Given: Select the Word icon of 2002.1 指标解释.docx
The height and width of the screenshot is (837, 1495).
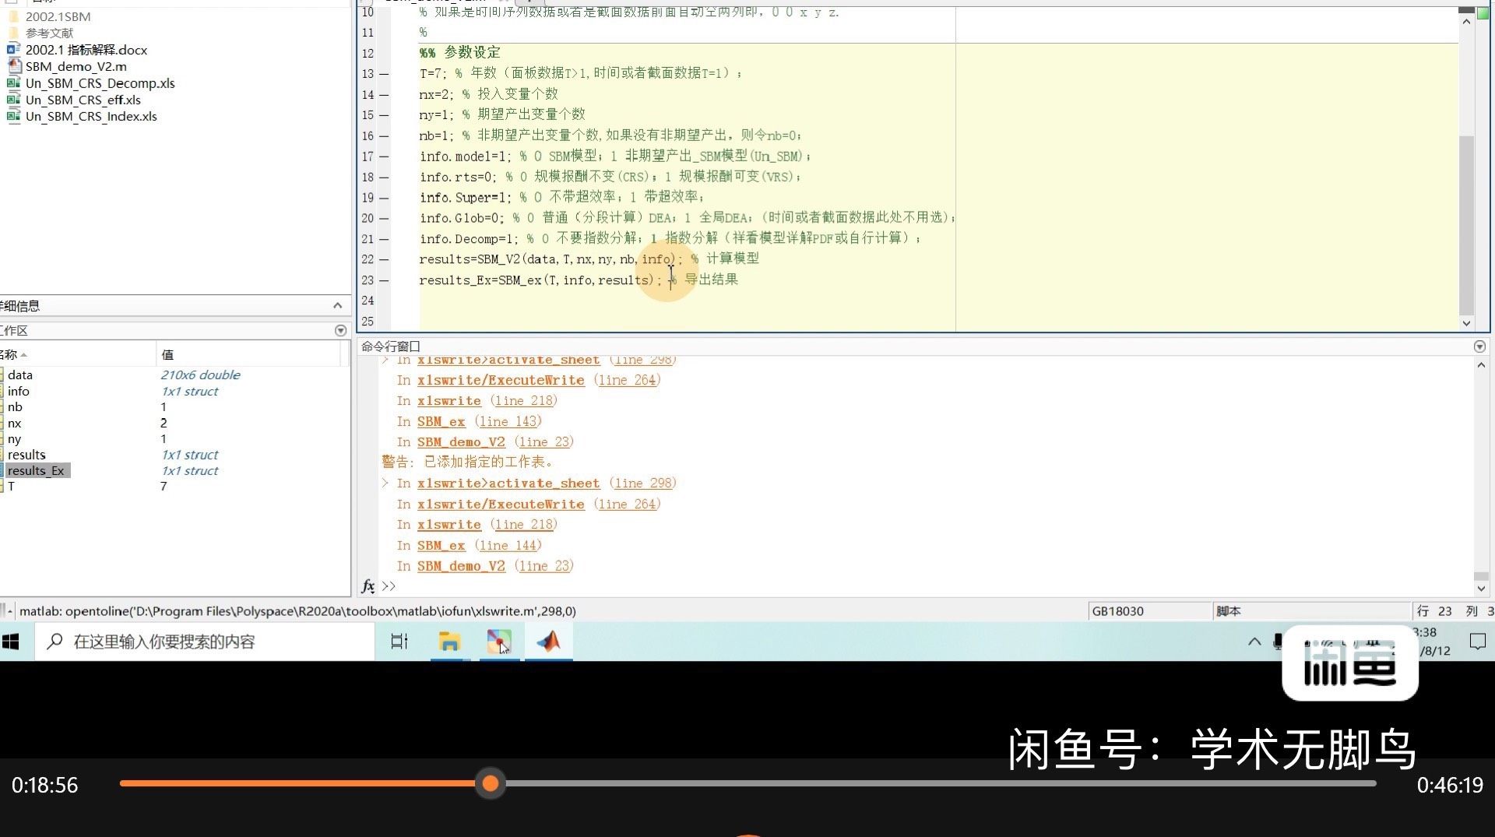Looking at the screenshot, I should coord(13,49).
